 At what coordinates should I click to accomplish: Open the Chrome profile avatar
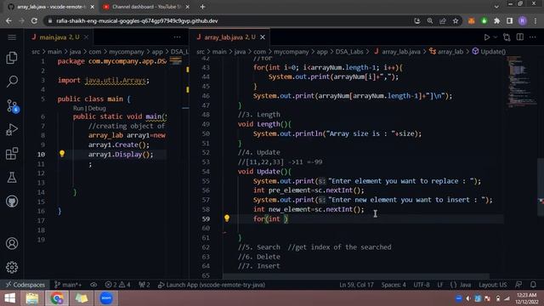[x=522, y=20]
